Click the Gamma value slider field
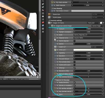Screen dimensions: 105x98 [88, 44]
